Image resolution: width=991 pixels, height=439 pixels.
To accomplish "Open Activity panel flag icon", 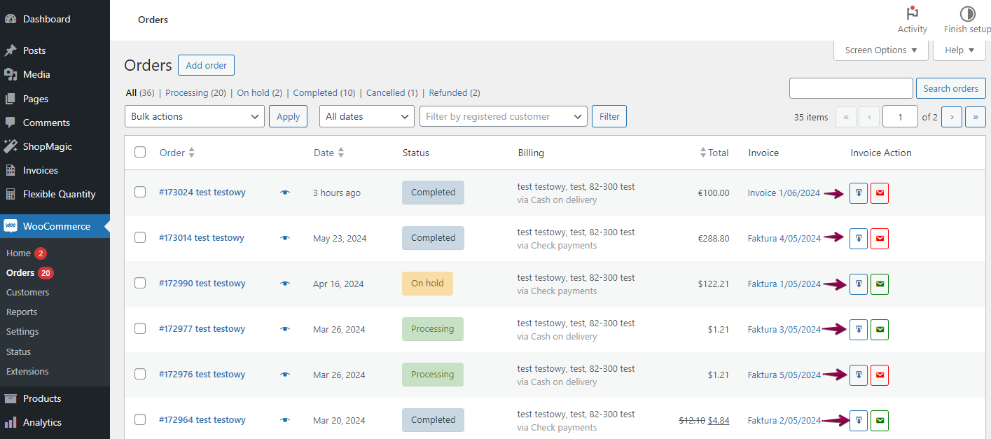I will pos(912,13).
